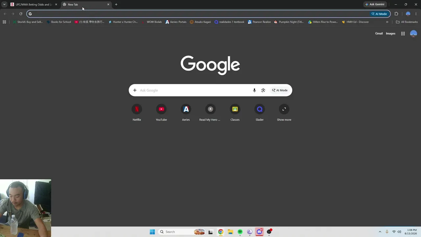Open File Explorer from the taskbar
421x237 pixels.
[230, 232]
